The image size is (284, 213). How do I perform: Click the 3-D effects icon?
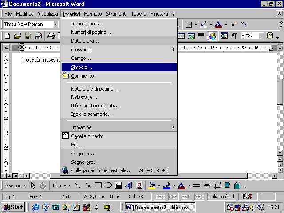(238, 185)
